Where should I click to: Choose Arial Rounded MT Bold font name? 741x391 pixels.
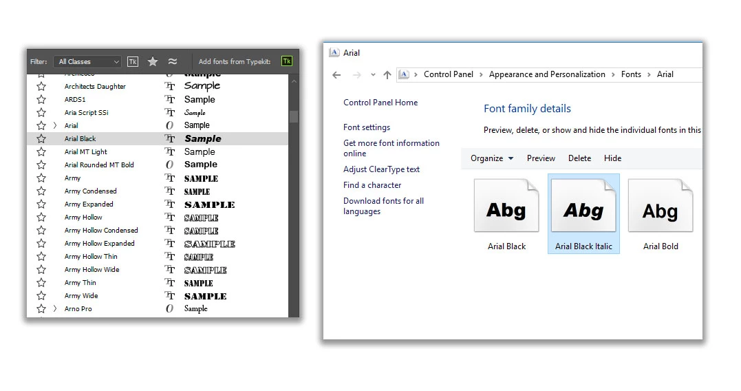99,165
